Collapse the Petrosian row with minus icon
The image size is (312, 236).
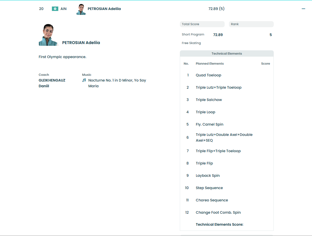[x=303, y=9]
